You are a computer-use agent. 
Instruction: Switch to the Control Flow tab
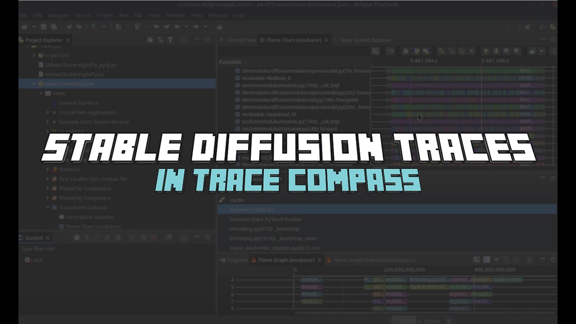point(237,40)
